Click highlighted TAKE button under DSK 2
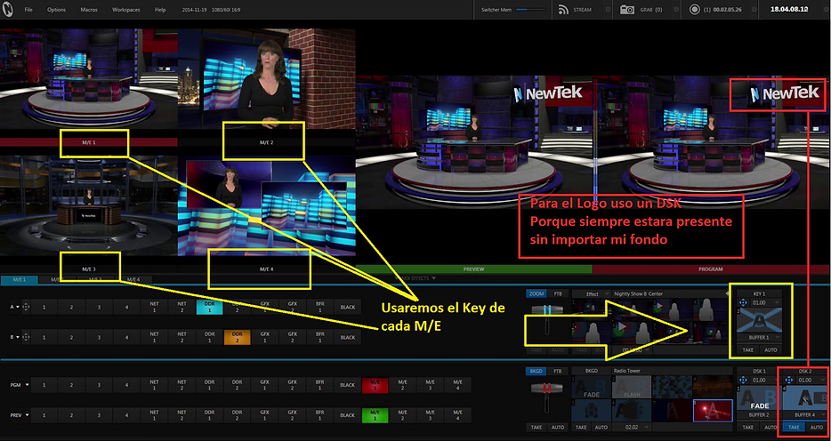Screen dimensions: 831x441 794,428
